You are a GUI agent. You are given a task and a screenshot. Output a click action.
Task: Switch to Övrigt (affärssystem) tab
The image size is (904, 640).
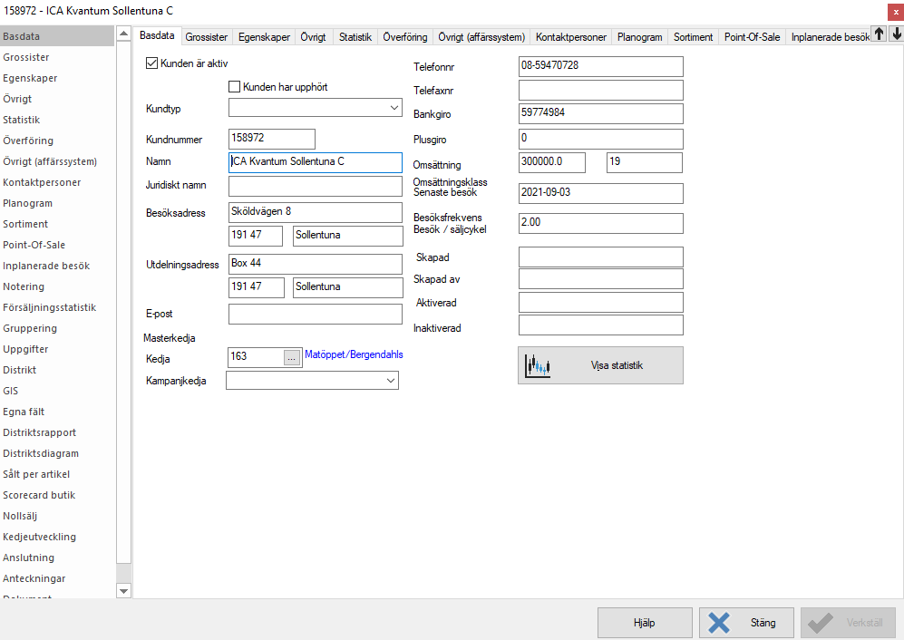pos(481,37)
